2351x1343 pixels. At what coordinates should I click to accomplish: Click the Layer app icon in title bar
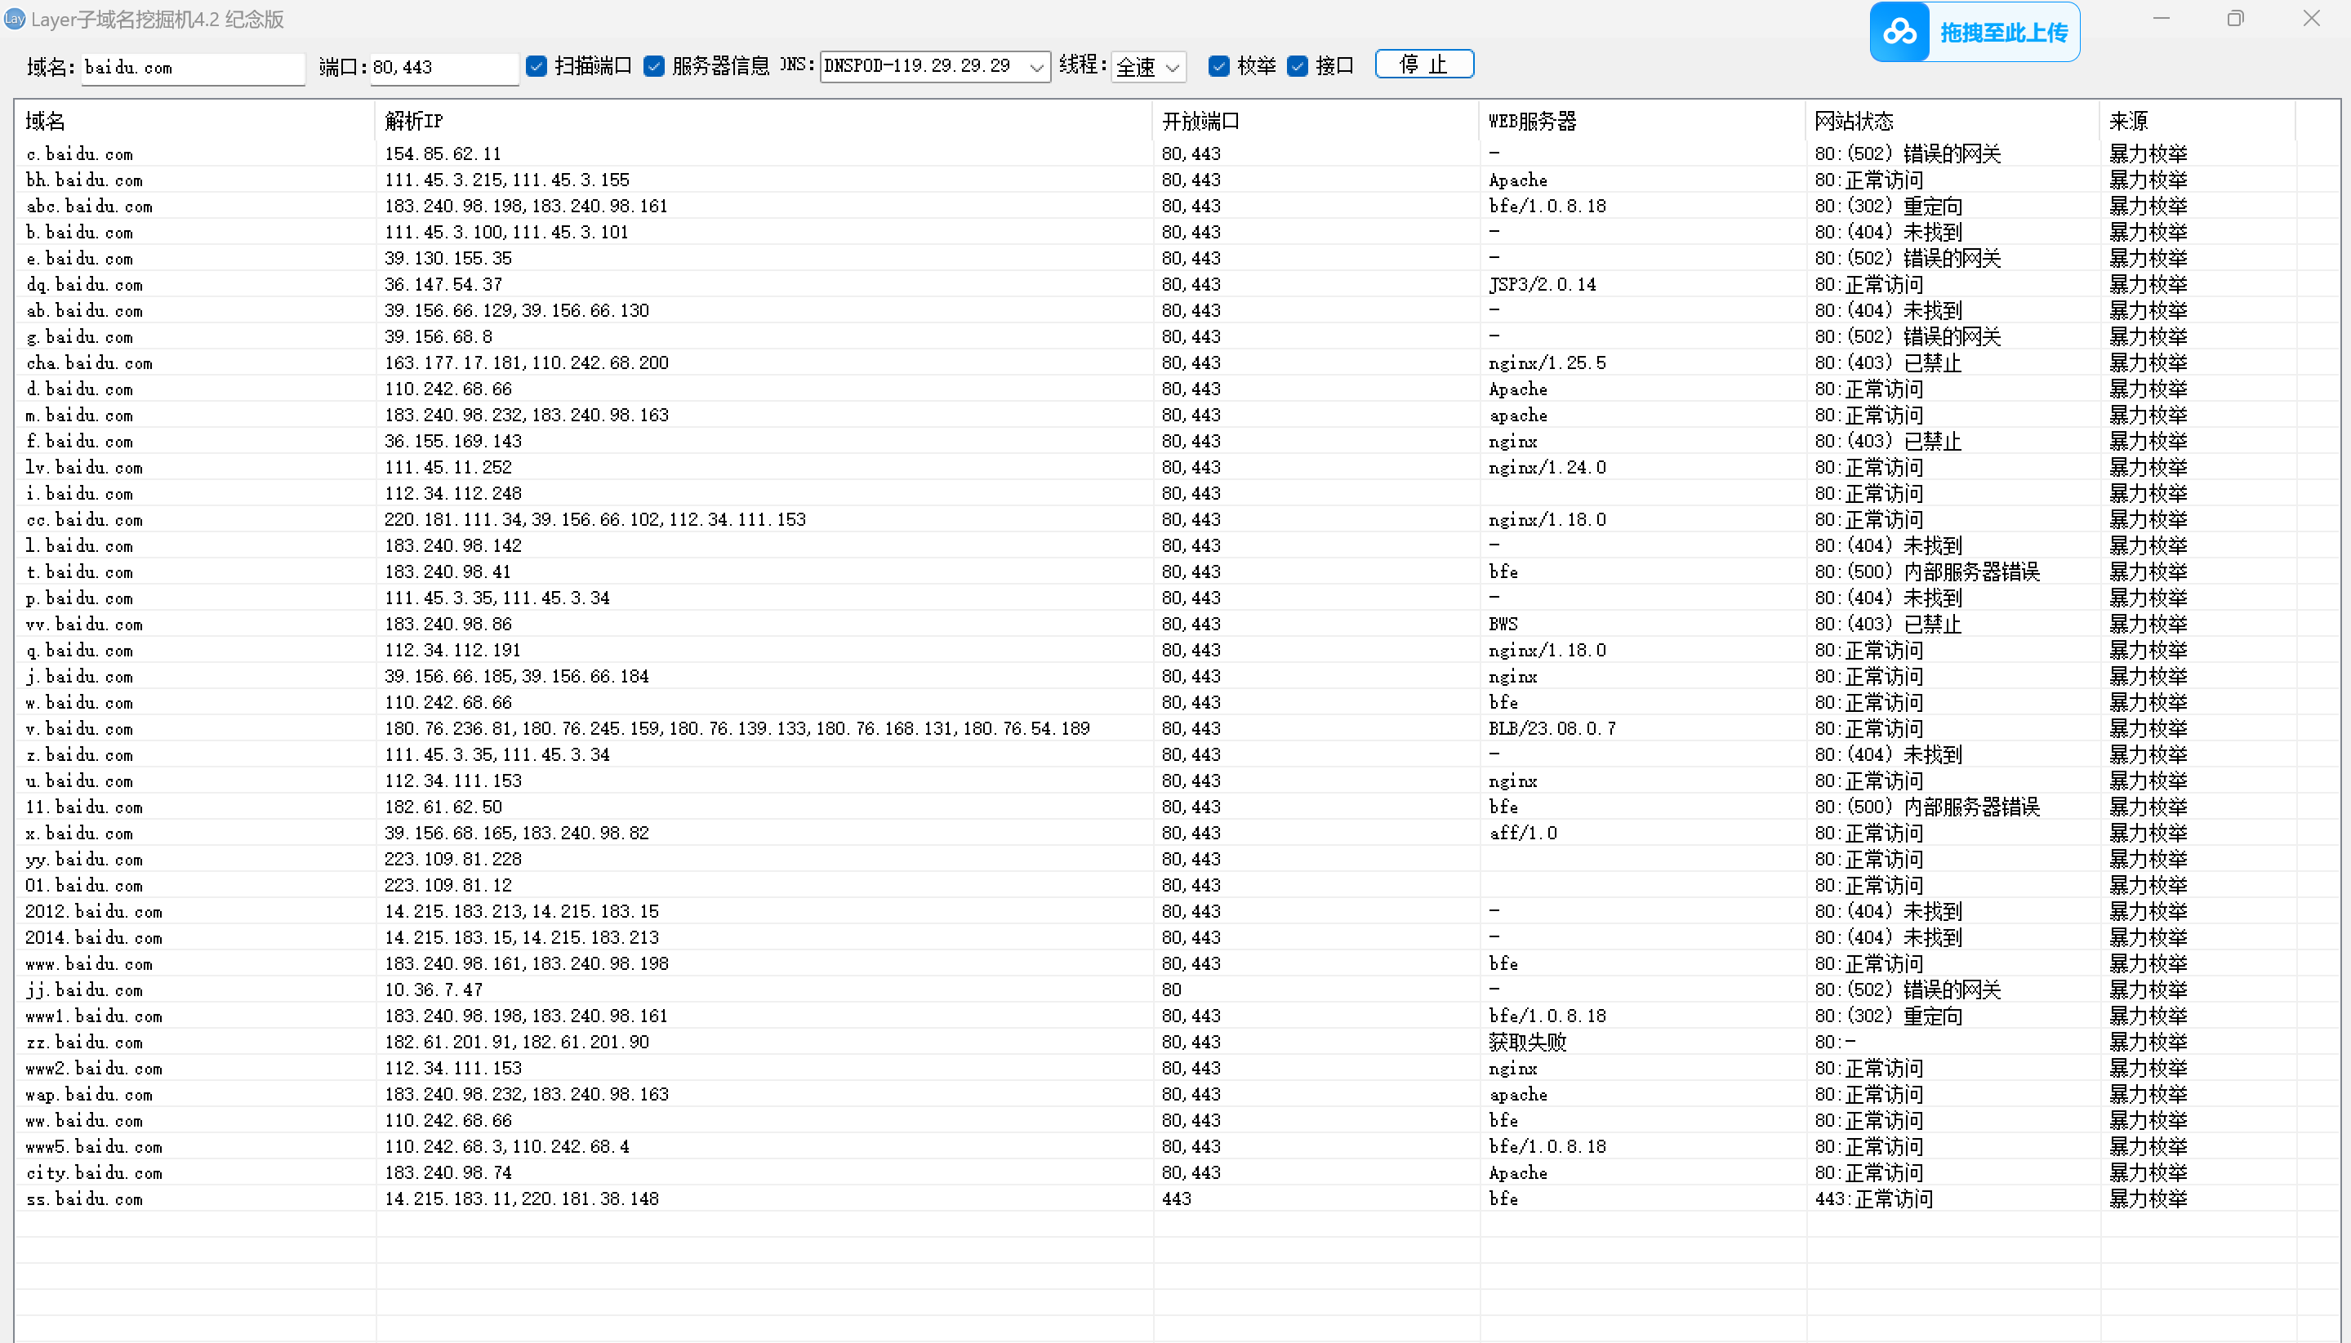(15, 19)
